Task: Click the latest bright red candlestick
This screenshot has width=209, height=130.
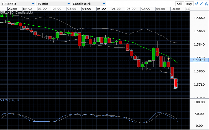Action: [x=176, y=83]
